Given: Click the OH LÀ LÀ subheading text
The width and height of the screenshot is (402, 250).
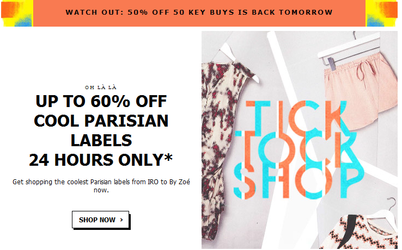Looking at the screenshot, I should coord(101,87).
